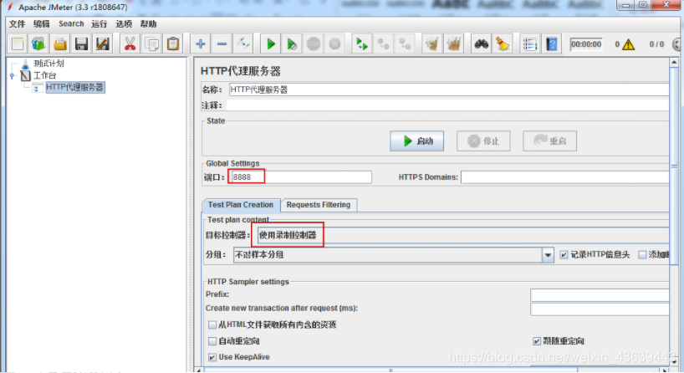Open the 分组 dropdown arrow

548,255
